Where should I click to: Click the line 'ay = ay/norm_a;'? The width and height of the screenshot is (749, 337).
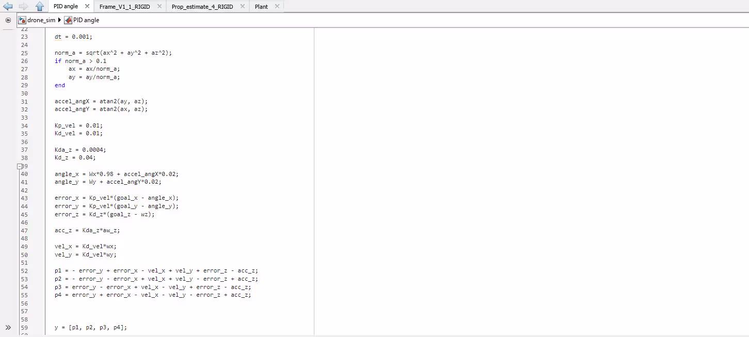click(94, 77)
